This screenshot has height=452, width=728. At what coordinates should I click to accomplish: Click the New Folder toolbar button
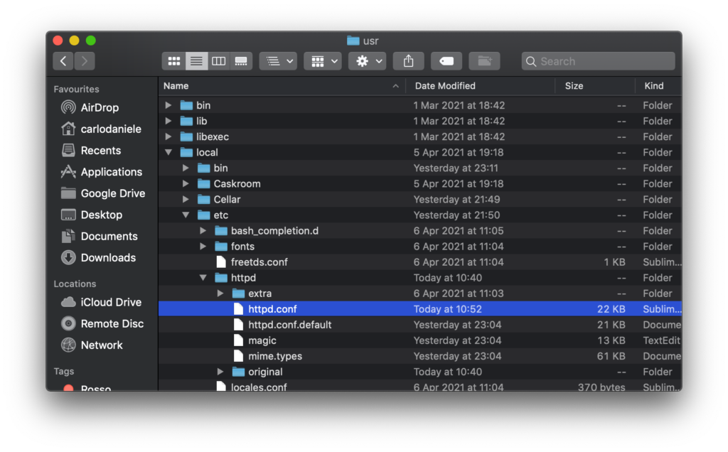(x=484, y=61)
